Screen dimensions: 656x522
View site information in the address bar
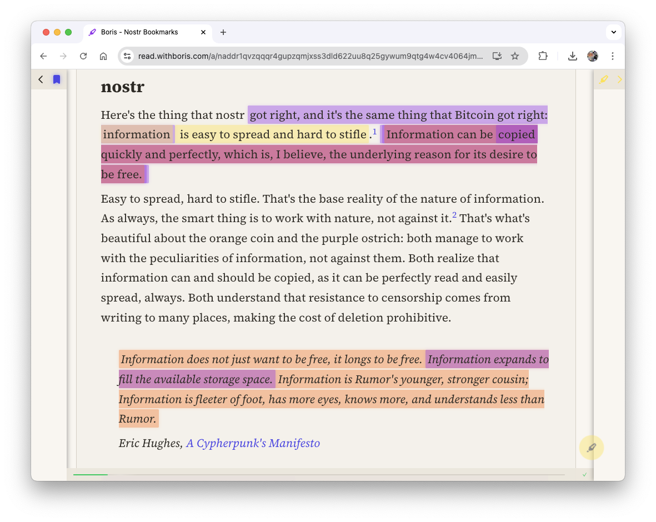click(x=127, y=56)
